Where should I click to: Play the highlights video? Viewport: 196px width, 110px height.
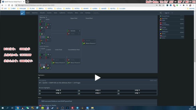98,78
